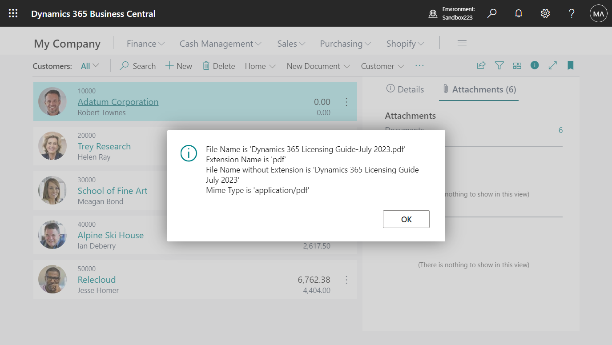Click the teal info circle icon
The image size is (612, 345).
[535, 65]
